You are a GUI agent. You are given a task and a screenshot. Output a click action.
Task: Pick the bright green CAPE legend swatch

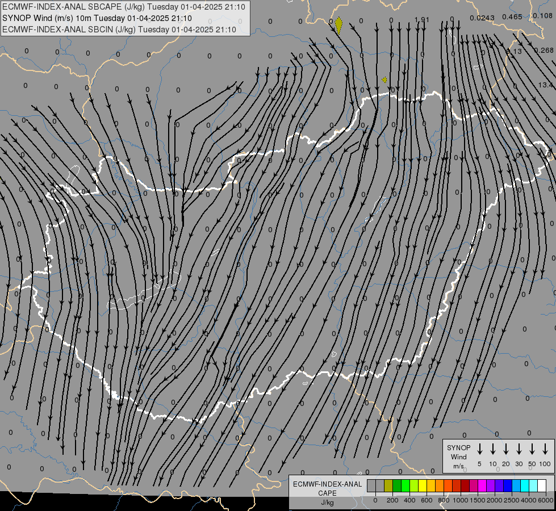pyautogui.click(x=405, y=485)
